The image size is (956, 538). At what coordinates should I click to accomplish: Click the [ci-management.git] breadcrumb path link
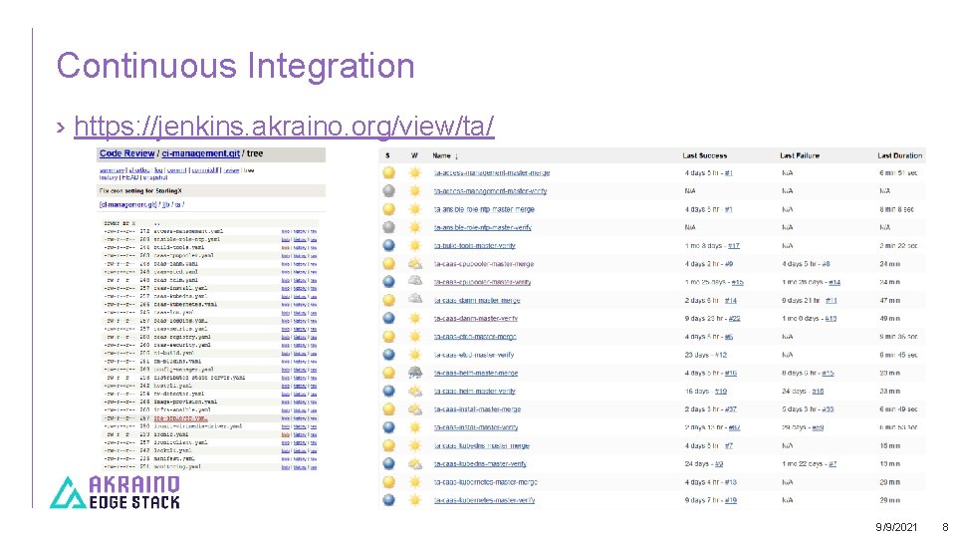tap(128, 204)
